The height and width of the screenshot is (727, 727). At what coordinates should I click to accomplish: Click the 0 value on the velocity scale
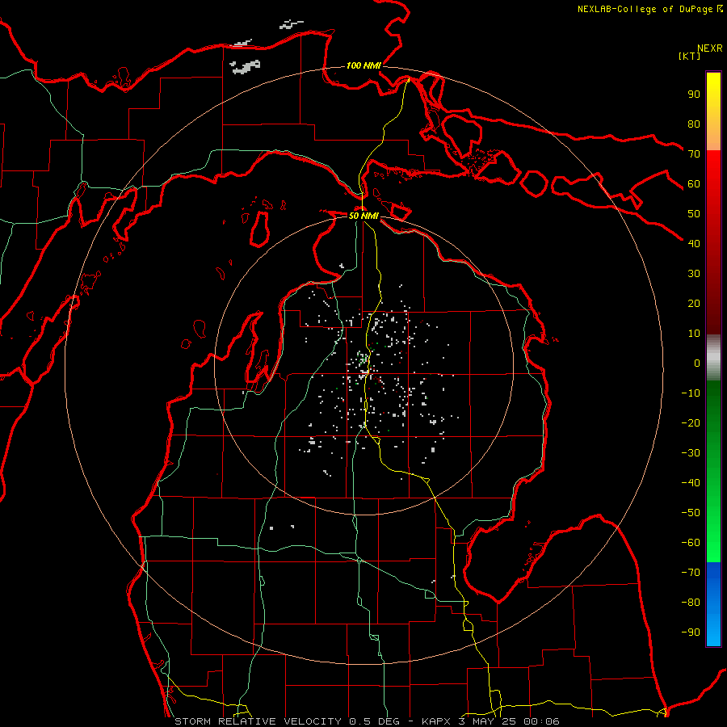(x=697, y=363)
